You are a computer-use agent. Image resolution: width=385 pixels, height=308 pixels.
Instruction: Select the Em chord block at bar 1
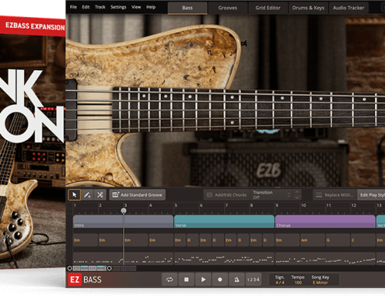[85, 240]
